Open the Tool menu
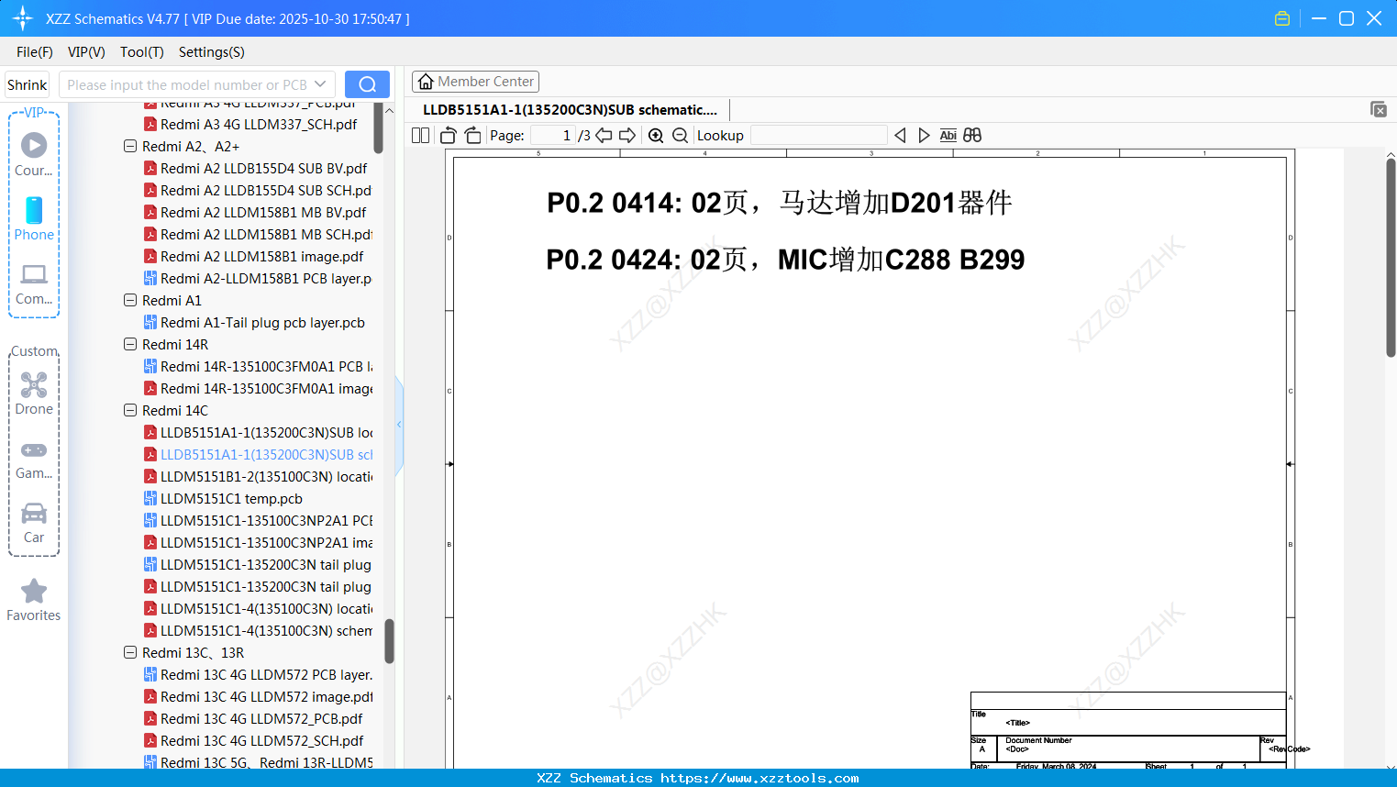 click(x=141, y=52)
